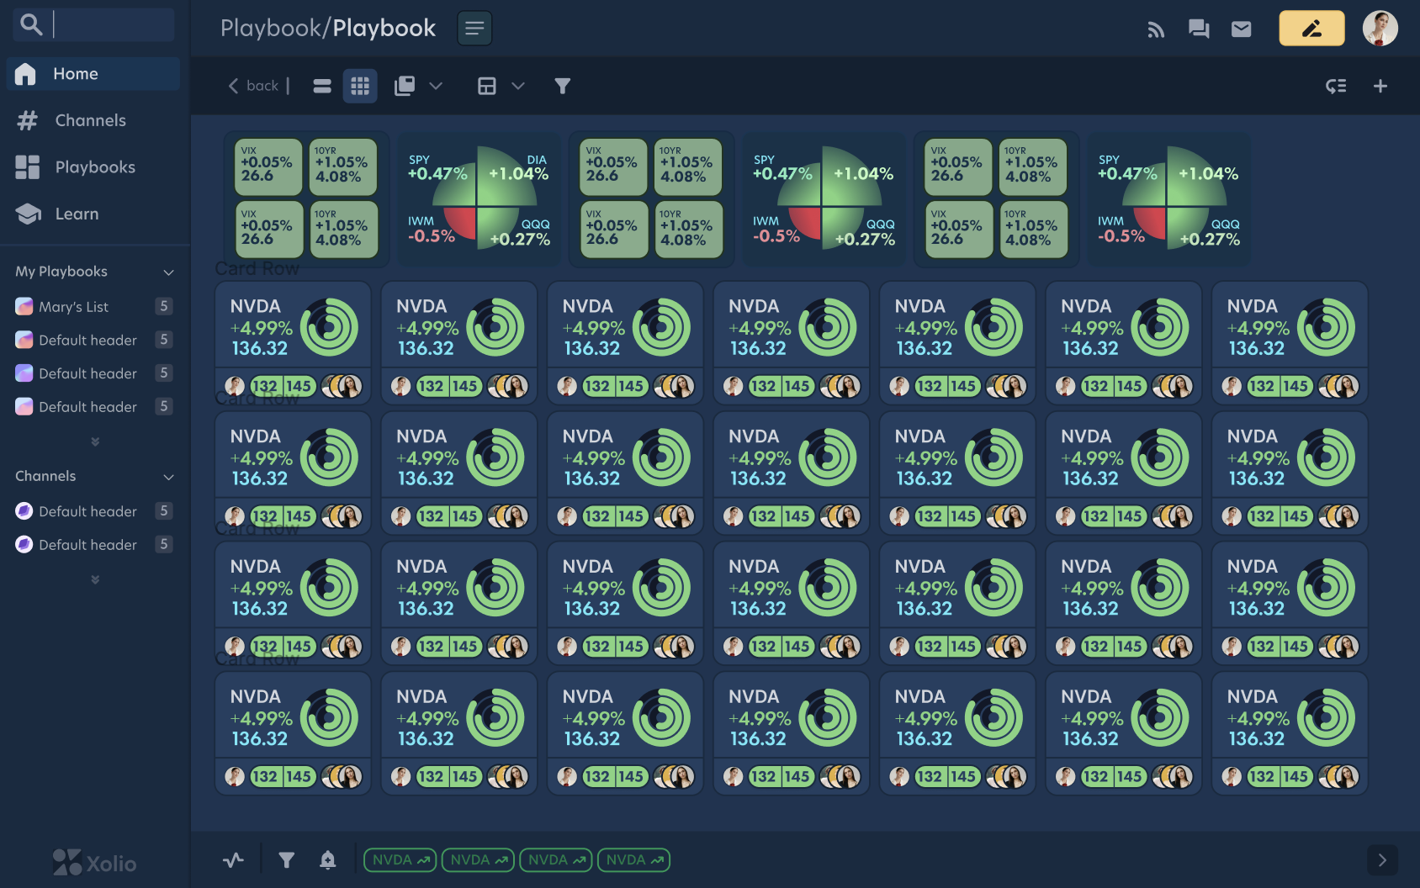The height and width of the screenshot is (888, 1420).
Task: Open the user profile avatar
Action: click(x=1380, y=29)
